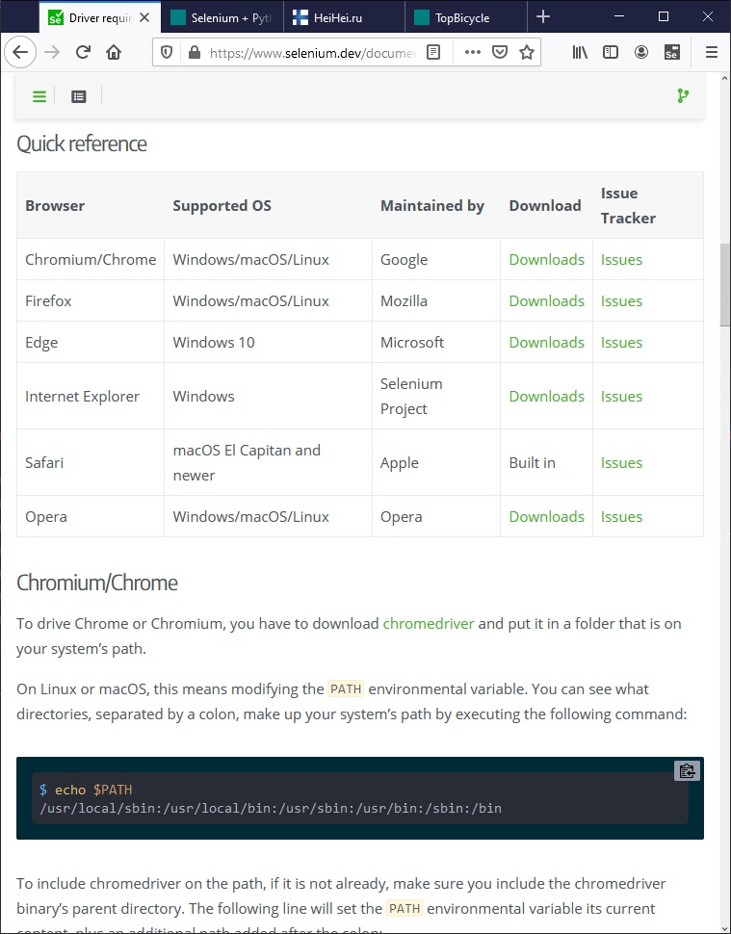Open the table of contents icon
This screenshot has height=934, width=731.
pos(79,96)
